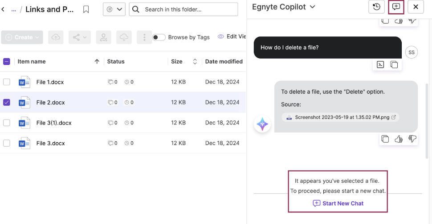Click the comments icon for File 2.docx

(110, 102)
